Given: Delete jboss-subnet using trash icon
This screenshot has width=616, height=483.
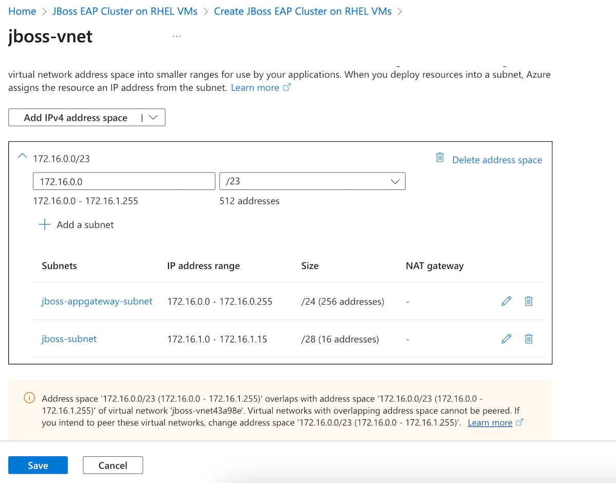Looking at the screenshot, I should coord(529,339).
